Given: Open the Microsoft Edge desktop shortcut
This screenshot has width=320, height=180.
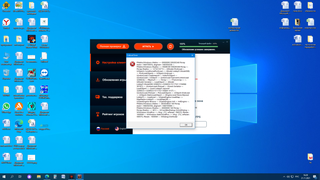Looking at the screenshot, I should pos(19,123).
